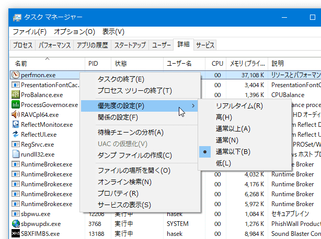Switch to the パフォーマンス tab
The height and width of the screenshot is (239, 321).
click(55, 45)
